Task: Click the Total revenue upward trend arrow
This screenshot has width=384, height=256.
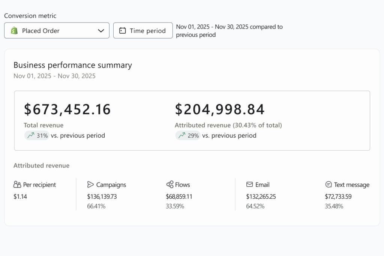Action: tap(31, 135)
